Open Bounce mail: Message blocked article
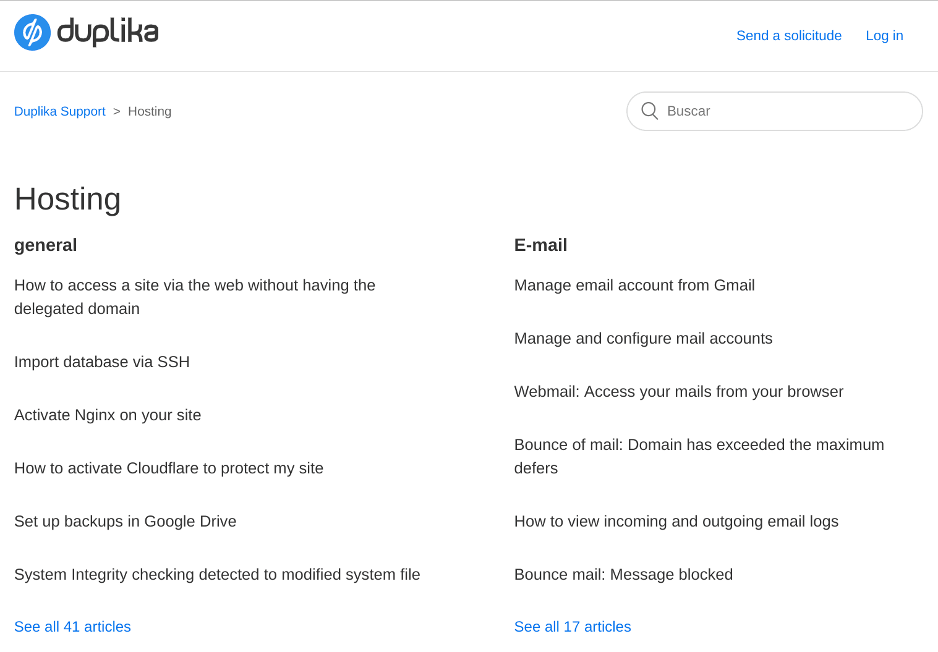Screen dimensions: 938x652 pyautogui.click(x=623, y=574)
